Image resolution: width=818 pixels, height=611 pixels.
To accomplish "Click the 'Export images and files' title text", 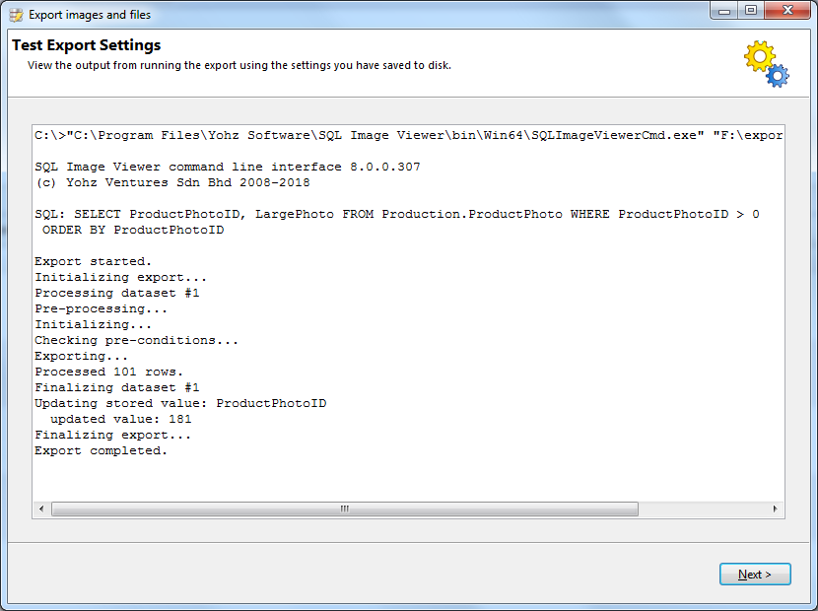I will [x=90, y=15].
